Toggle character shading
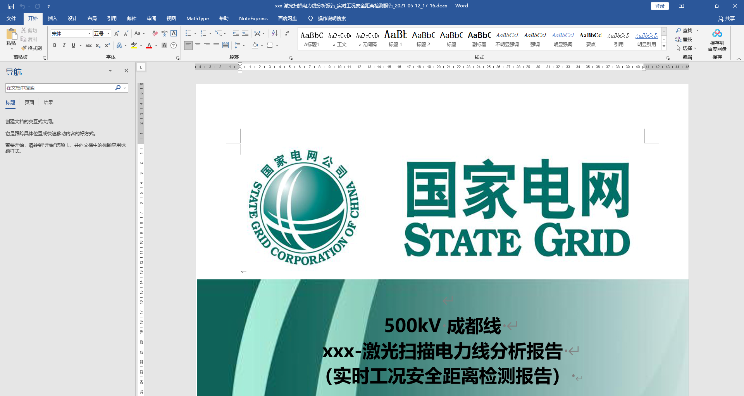This screenshot has width=744, height=396. pos(164,45)
